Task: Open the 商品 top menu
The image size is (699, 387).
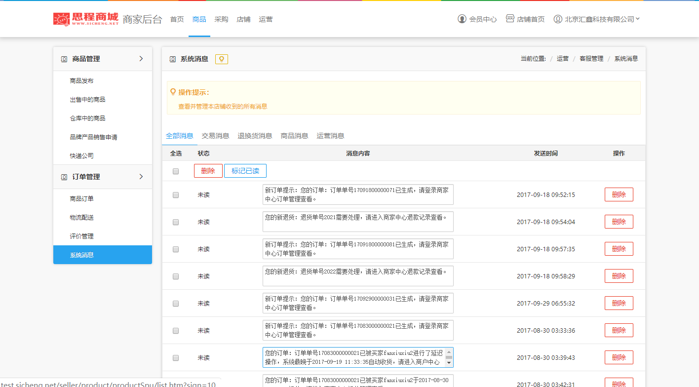Action: (x=199, y=19)
